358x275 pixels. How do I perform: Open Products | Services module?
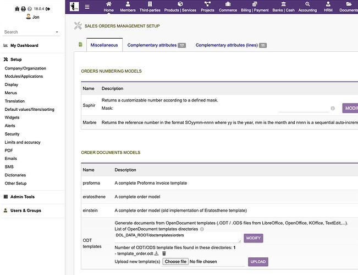click(x=180, y=7)
